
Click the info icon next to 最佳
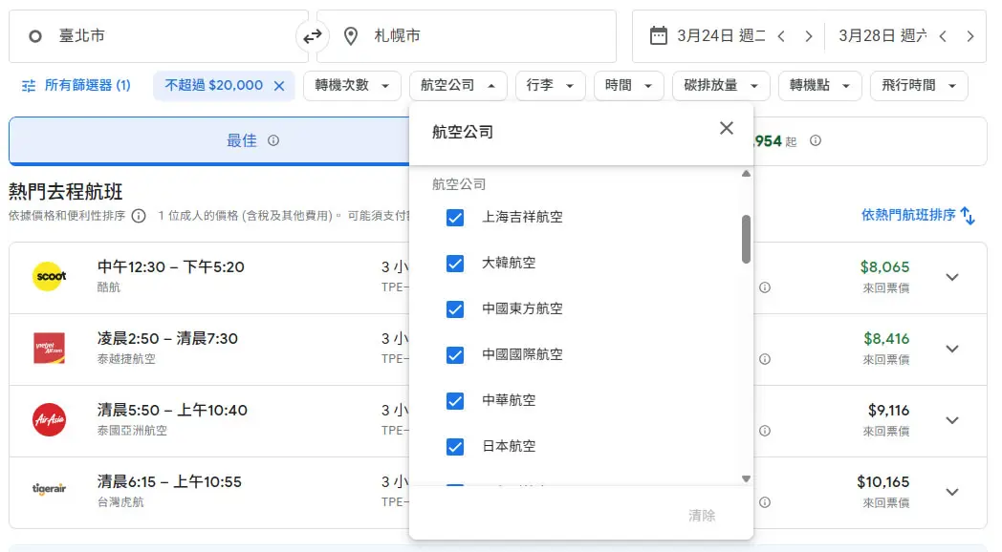(x=273, y=140)
